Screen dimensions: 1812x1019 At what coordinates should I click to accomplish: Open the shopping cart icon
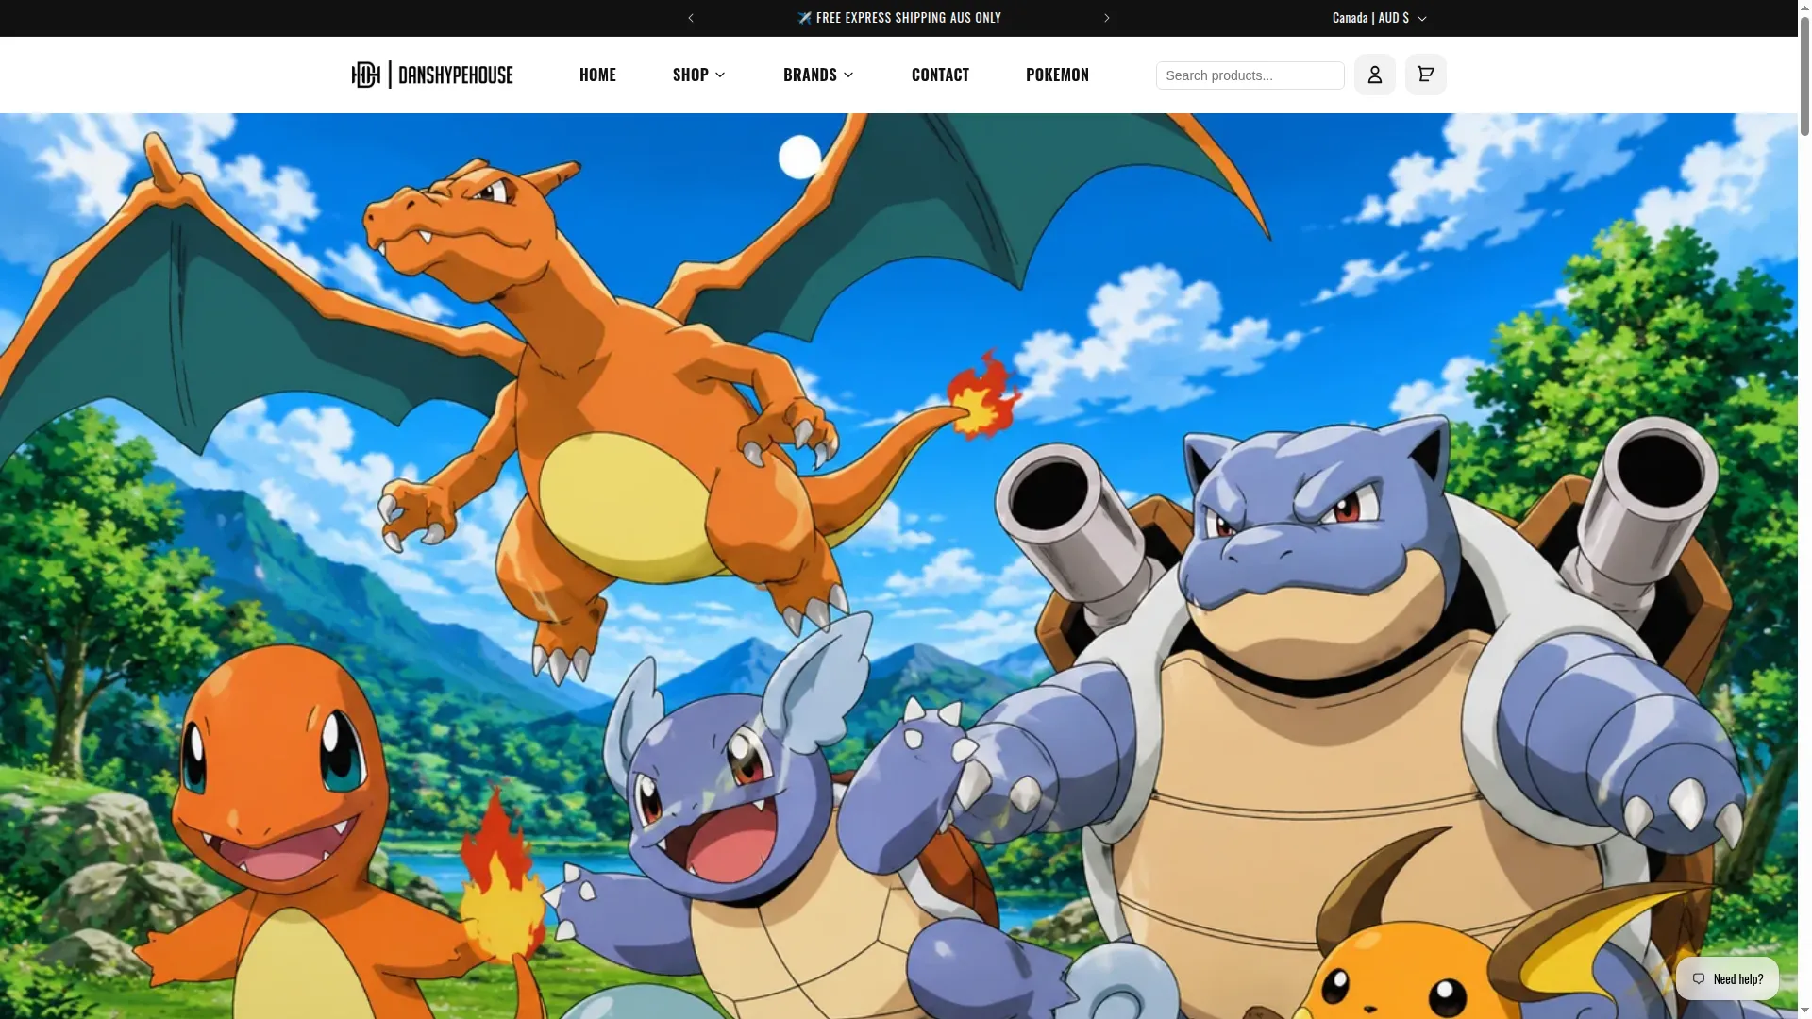(x=1425, y=75)
